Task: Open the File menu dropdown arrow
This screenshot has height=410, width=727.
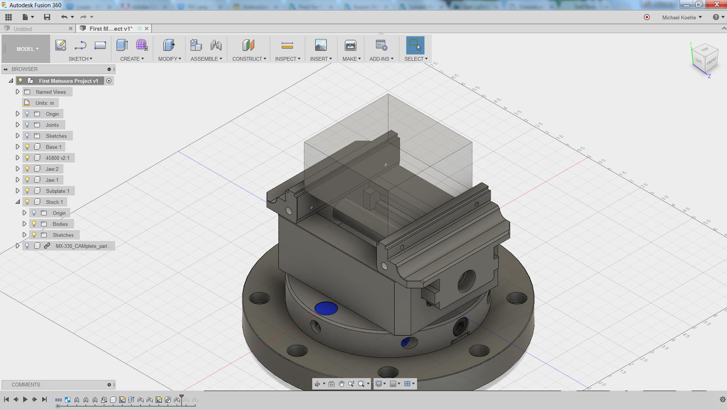Action: tap(33, 17)
